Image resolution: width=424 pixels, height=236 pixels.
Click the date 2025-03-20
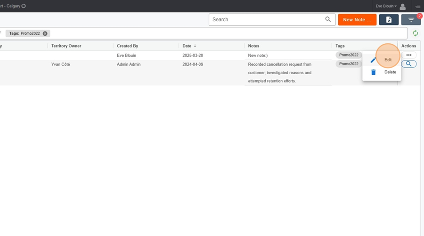(x=193, y=55)
